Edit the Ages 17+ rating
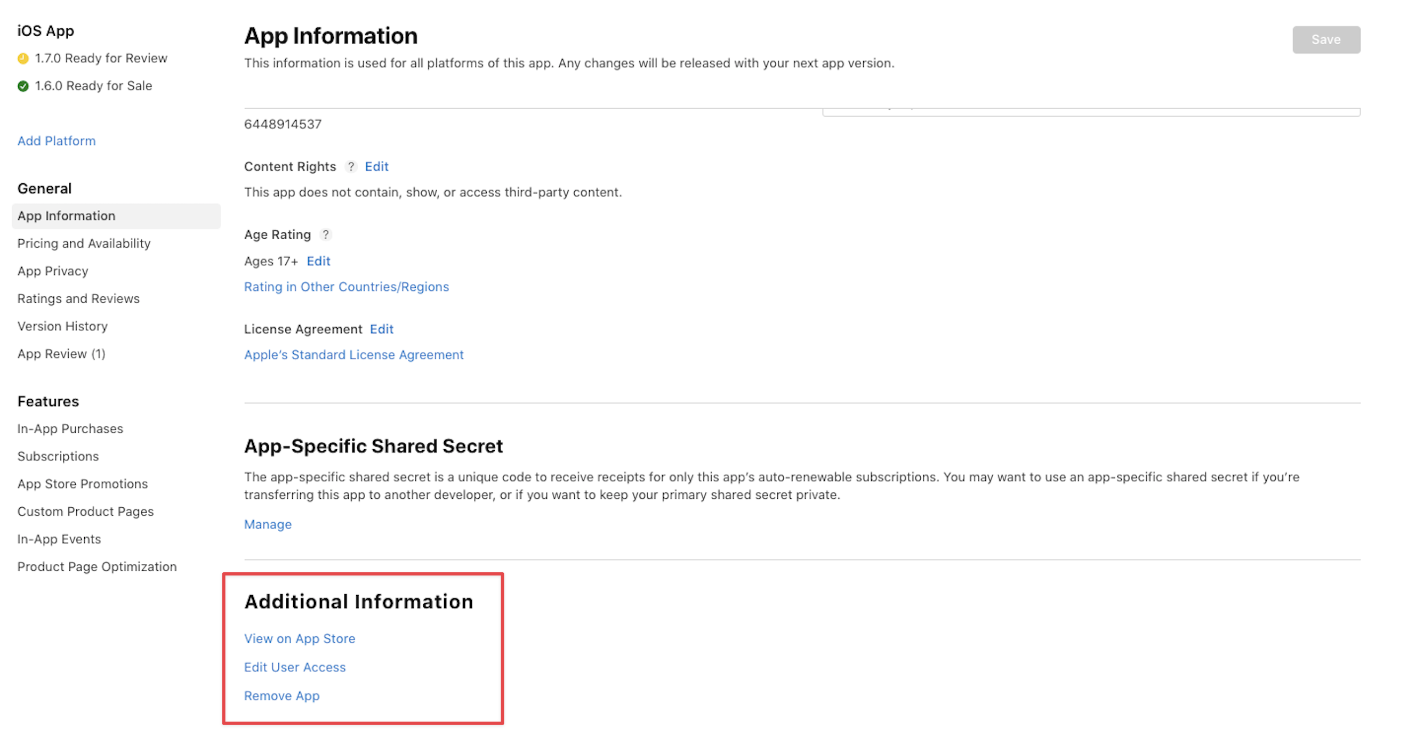Image resolution: width=1416 pixels, height=746 pixels. pyautogui.click(x=318, y=261)
